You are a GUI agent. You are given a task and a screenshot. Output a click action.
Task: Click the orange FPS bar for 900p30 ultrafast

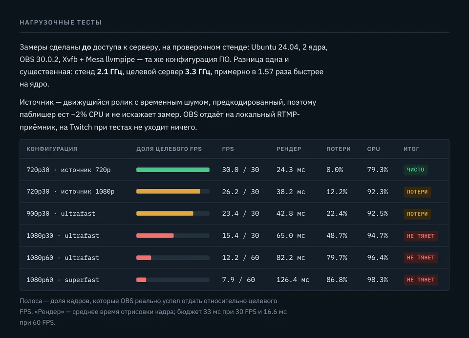click(x=165, y=213)
